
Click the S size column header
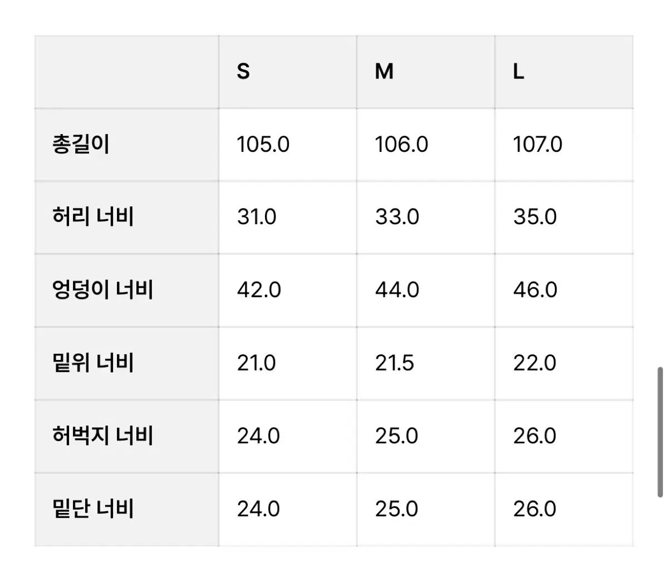243,72
